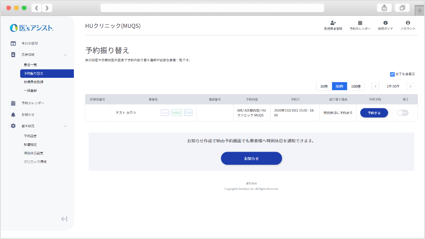The height and width of the screenshot is (239, 425).
Task: Collapse the sidebar with arrow icon
Action: tap(64, 219)
